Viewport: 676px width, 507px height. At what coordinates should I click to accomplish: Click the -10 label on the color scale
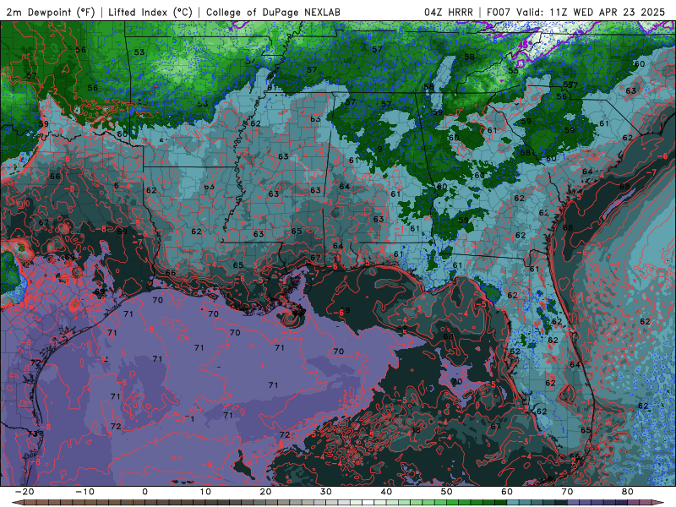pyautogui.click(x=84, y=492)
